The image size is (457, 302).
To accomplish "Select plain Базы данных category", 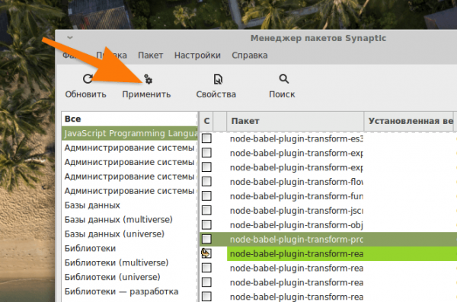I will tap(129, 205).
